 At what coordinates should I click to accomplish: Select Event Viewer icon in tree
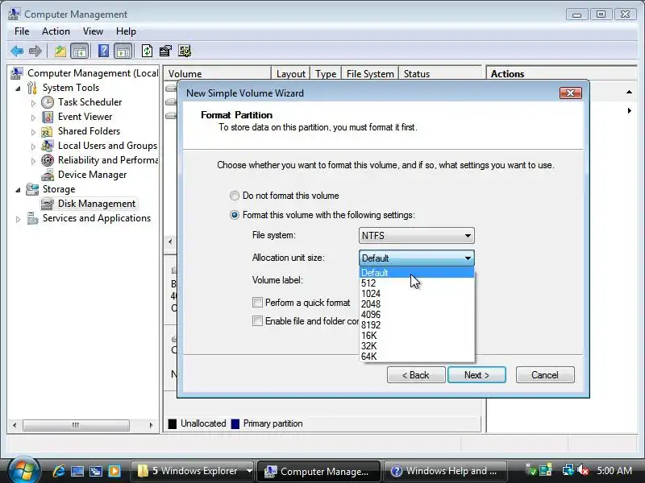48,117
